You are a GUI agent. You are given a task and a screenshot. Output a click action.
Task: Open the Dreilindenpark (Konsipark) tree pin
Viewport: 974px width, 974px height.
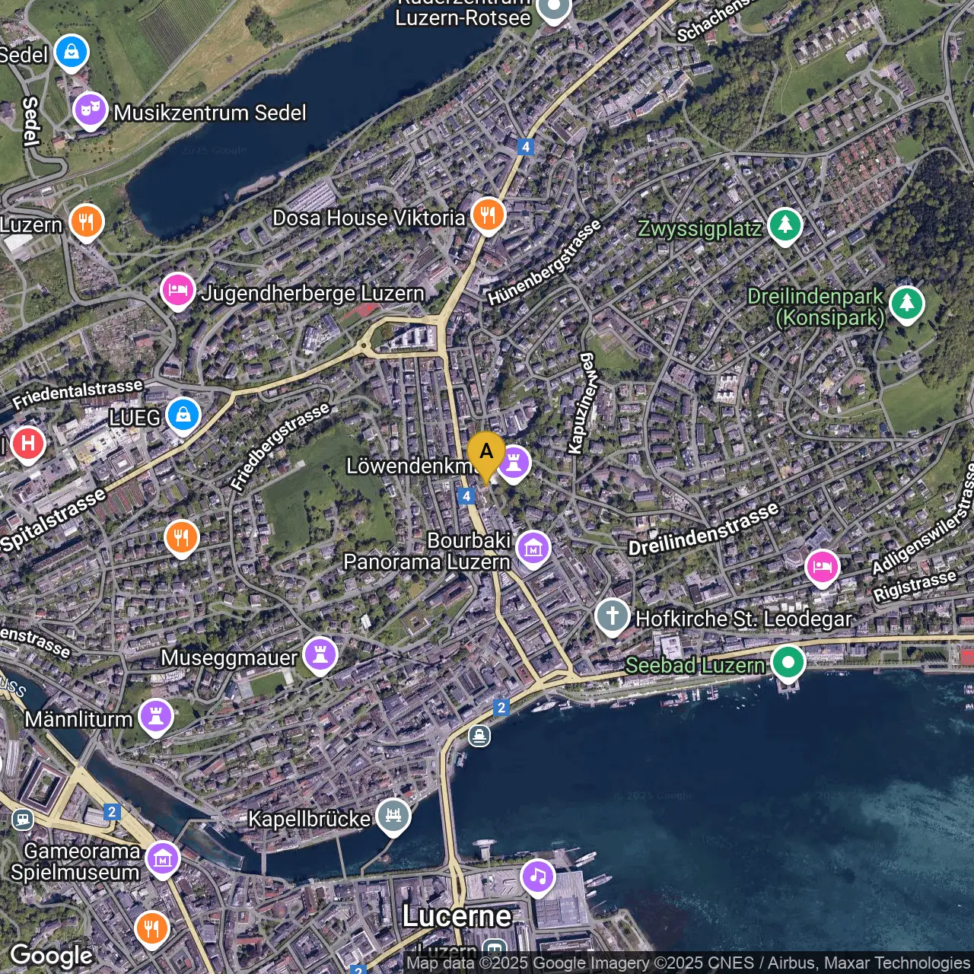[906, 304]
